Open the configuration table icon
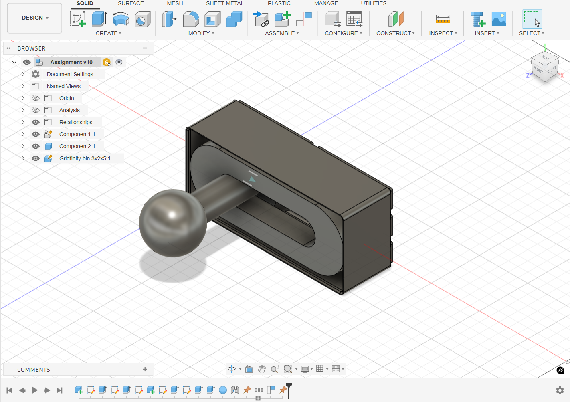The image size is (570, 402). 354,19
